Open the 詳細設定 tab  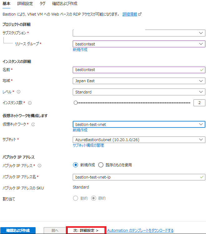tap(25, 3)
